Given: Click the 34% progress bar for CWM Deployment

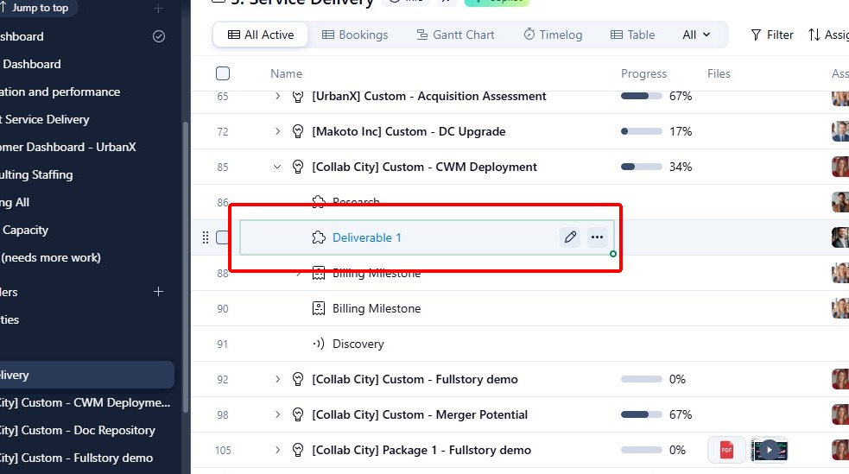Looking at the screenshot, I should 641,167.
